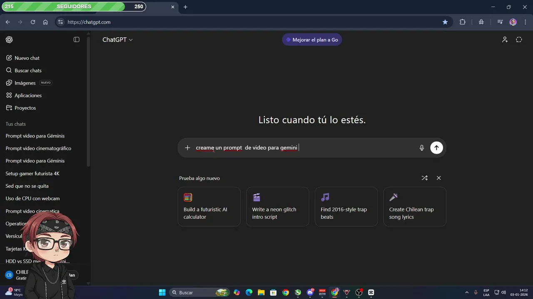Shuffle the Prueba algo nuevo suggestions
Screen dimensions: 533x299
coord(424,178)
